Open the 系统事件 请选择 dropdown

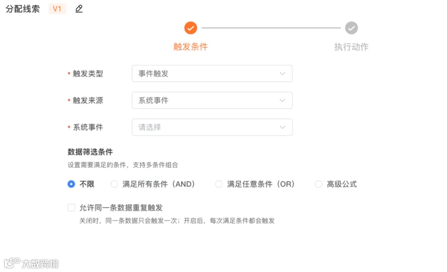pos(212,127)
